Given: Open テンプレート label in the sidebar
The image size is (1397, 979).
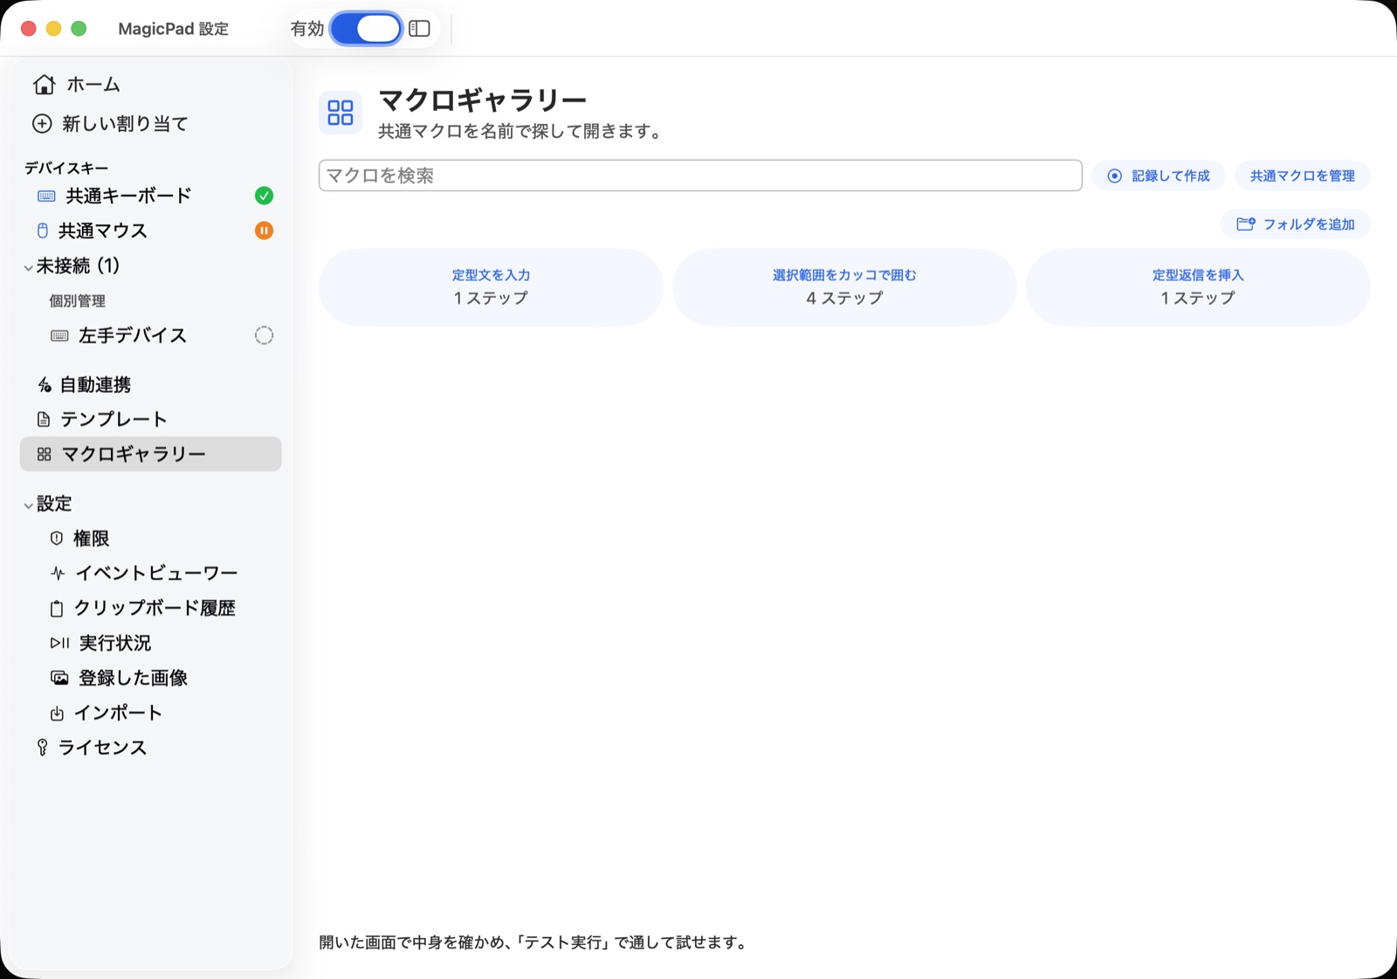Looking at the screenshot, I should 114,419.
